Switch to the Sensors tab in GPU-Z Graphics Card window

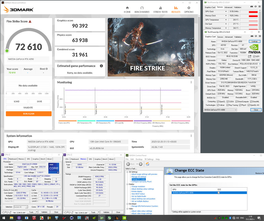click(220, 37)
